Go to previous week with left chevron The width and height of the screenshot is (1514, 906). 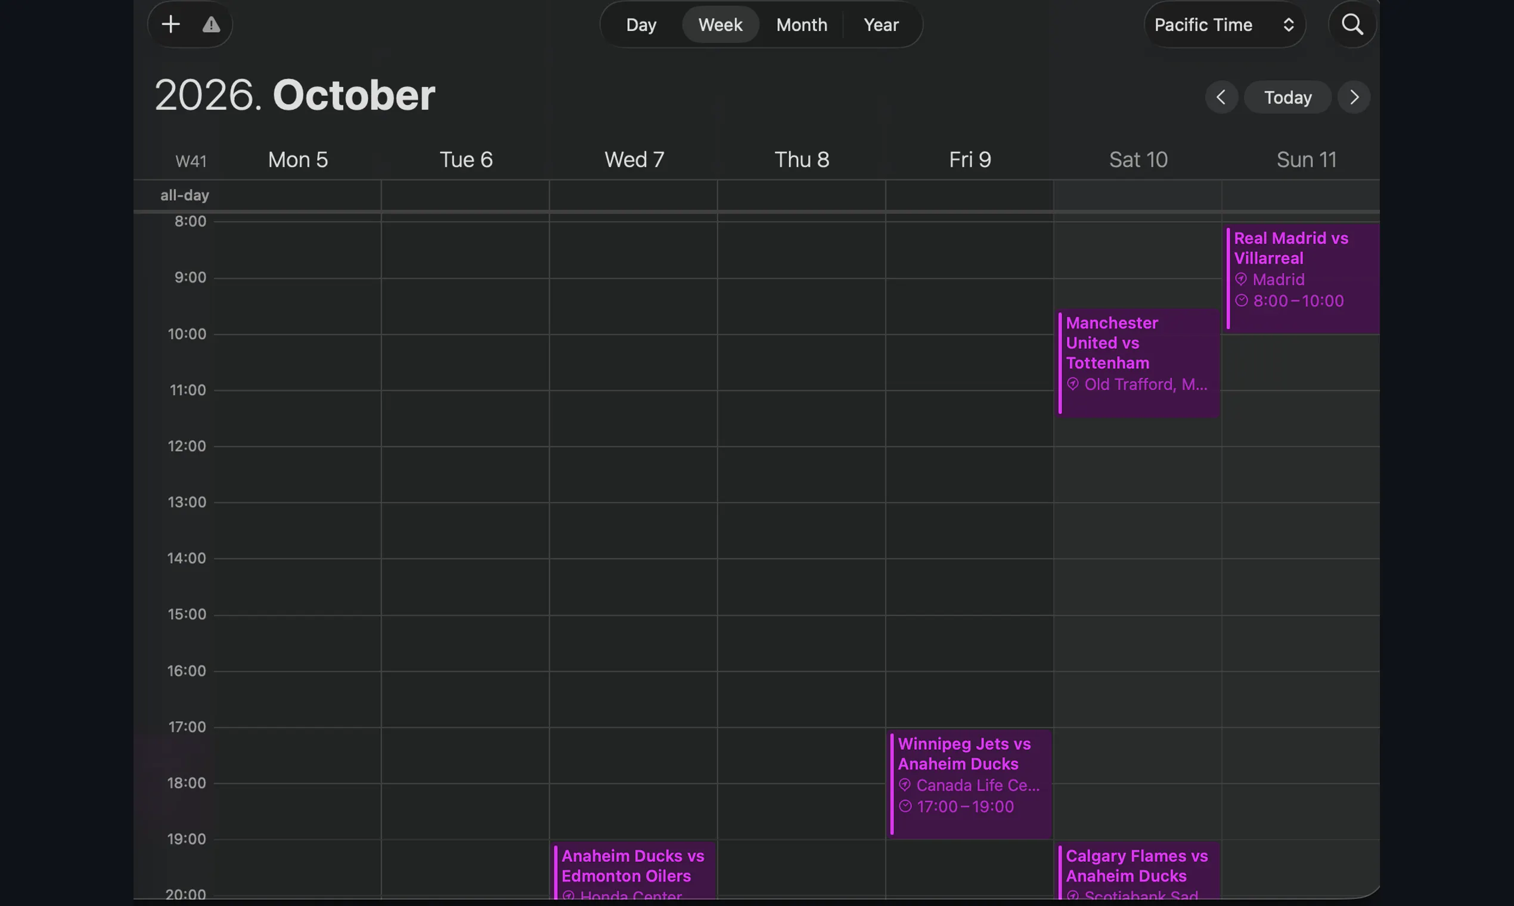coord(1221,97)
